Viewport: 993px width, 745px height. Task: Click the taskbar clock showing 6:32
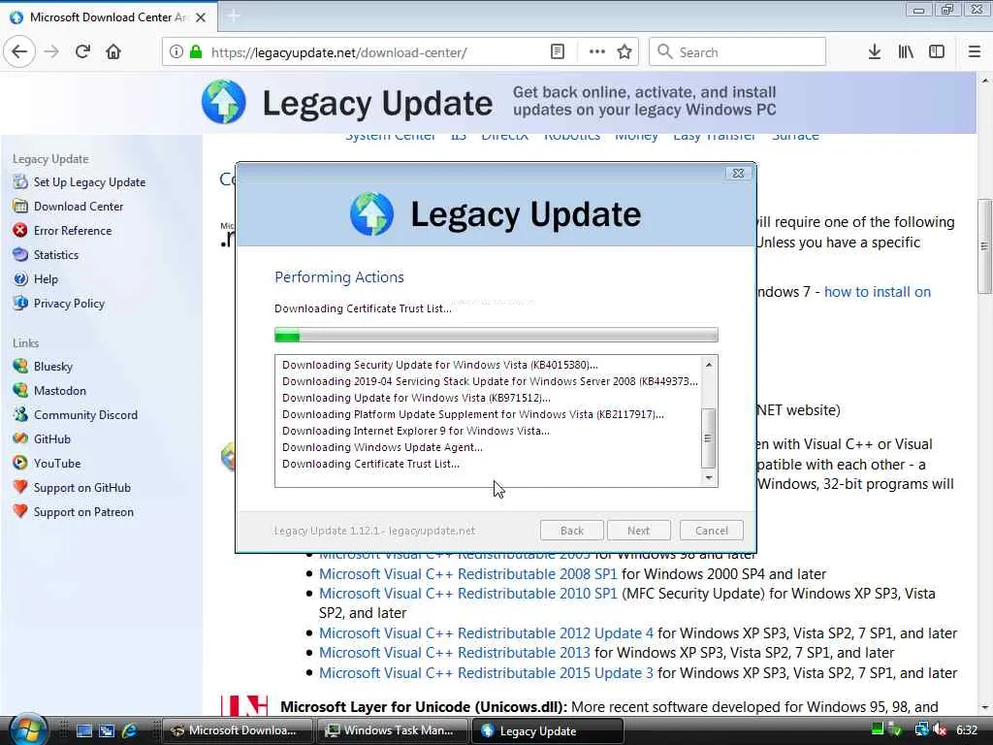point(967,730)
